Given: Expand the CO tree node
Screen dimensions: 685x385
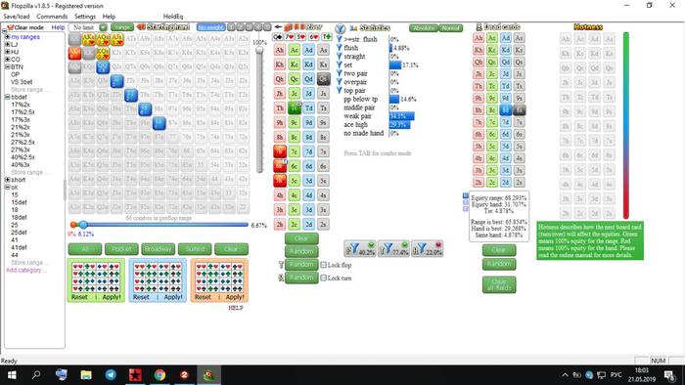Looking at the screenshot, I should [8, 59].
